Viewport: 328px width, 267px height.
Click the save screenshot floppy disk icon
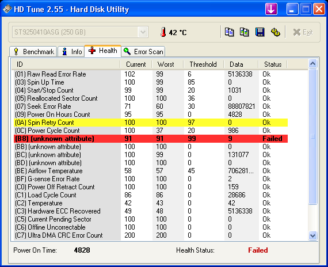pos(260,32)
